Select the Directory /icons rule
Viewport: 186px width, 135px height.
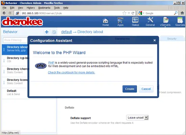15,82
